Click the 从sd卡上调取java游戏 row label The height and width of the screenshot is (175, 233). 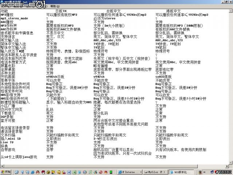(19, 157)
